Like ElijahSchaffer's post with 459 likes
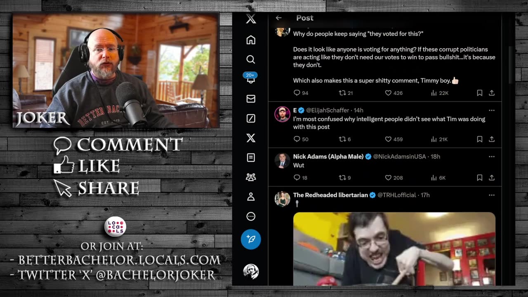This screenshot has height=297, width=528. tap(394, 139)
